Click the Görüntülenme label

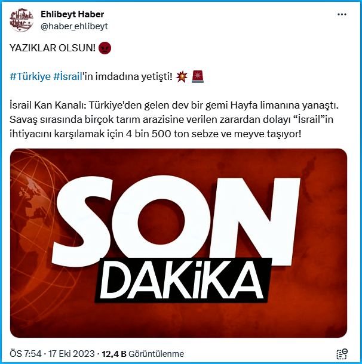coord(156,354)
